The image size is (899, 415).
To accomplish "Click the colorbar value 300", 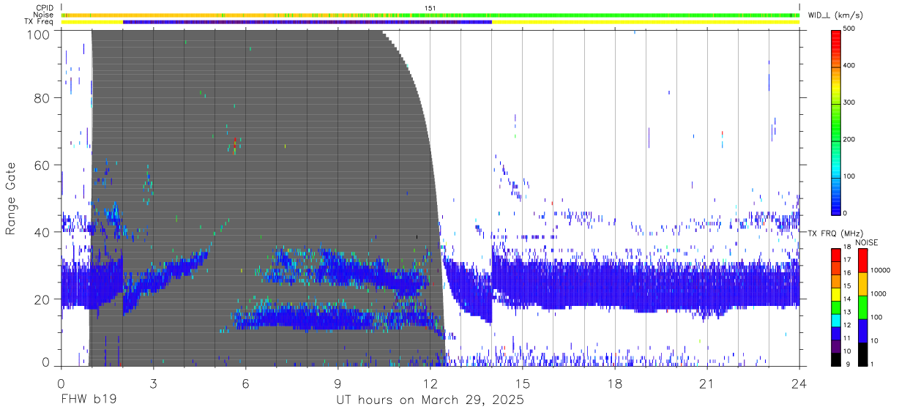I will [x=849, y=103].
